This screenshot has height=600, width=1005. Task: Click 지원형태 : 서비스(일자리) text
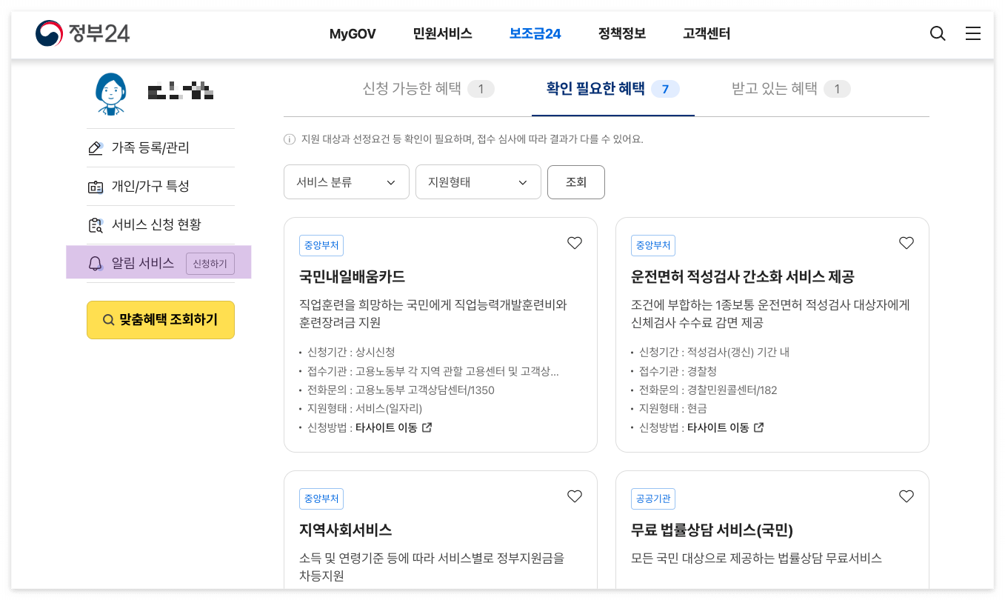pyautogui.click(x=364, y=408)
